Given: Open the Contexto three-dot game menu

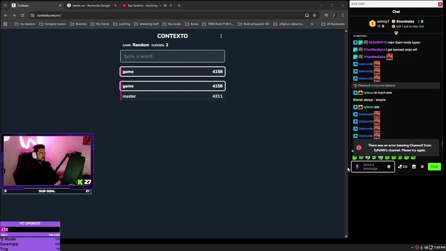Looking at the screenshot, I should click(221, 36).
